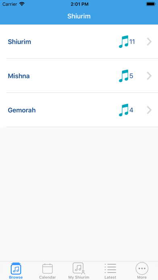Expand the Shiurim row chevron
This screenshot has height=280, width=158.
(x=149, y=41)
